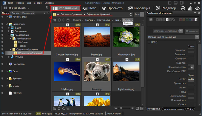Image resolution: width=202 pixels, height=116 pixels.
Task: Open the Файл menu
Action: [10, 3]
